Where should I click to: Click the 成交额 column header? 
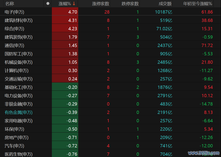pos(165,4)
